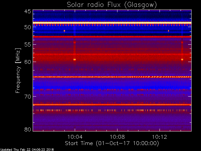Click the orange burst spot near 59 MHz at right edge
This screenshot has height=151, width=201.
pyautogui.click(x=182, y=59)
